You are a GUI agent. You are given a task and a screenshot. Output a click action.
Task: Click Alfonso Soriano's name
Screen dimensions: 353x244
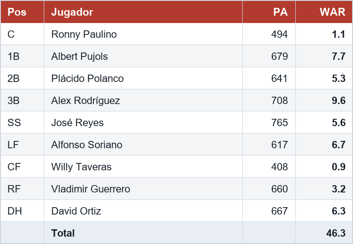point(87,145)
